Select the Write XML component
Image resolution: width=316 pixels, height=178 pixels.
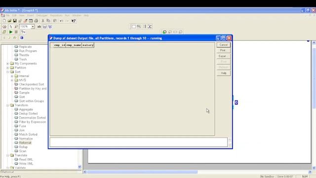tap(26, 164)
